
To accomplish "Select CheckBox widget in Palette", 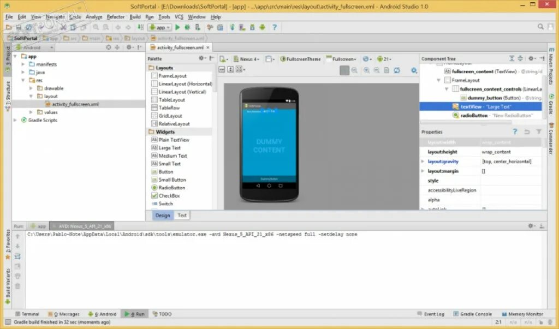I will 166,196.
